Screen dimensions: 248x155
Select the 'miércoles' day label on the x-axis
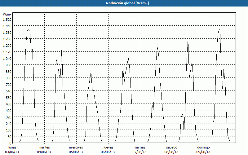point(76,147)
